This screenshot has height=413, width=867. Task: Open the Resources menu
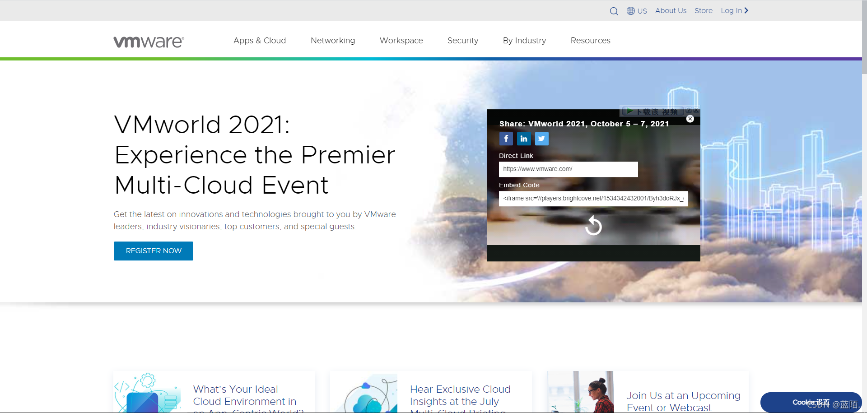pyautogui.click(x=590, y=41)
